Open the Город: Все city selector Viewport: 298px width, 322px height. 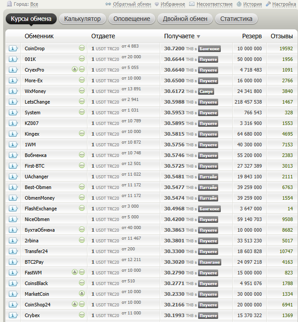pyautogui.click(x=34, y=4)
